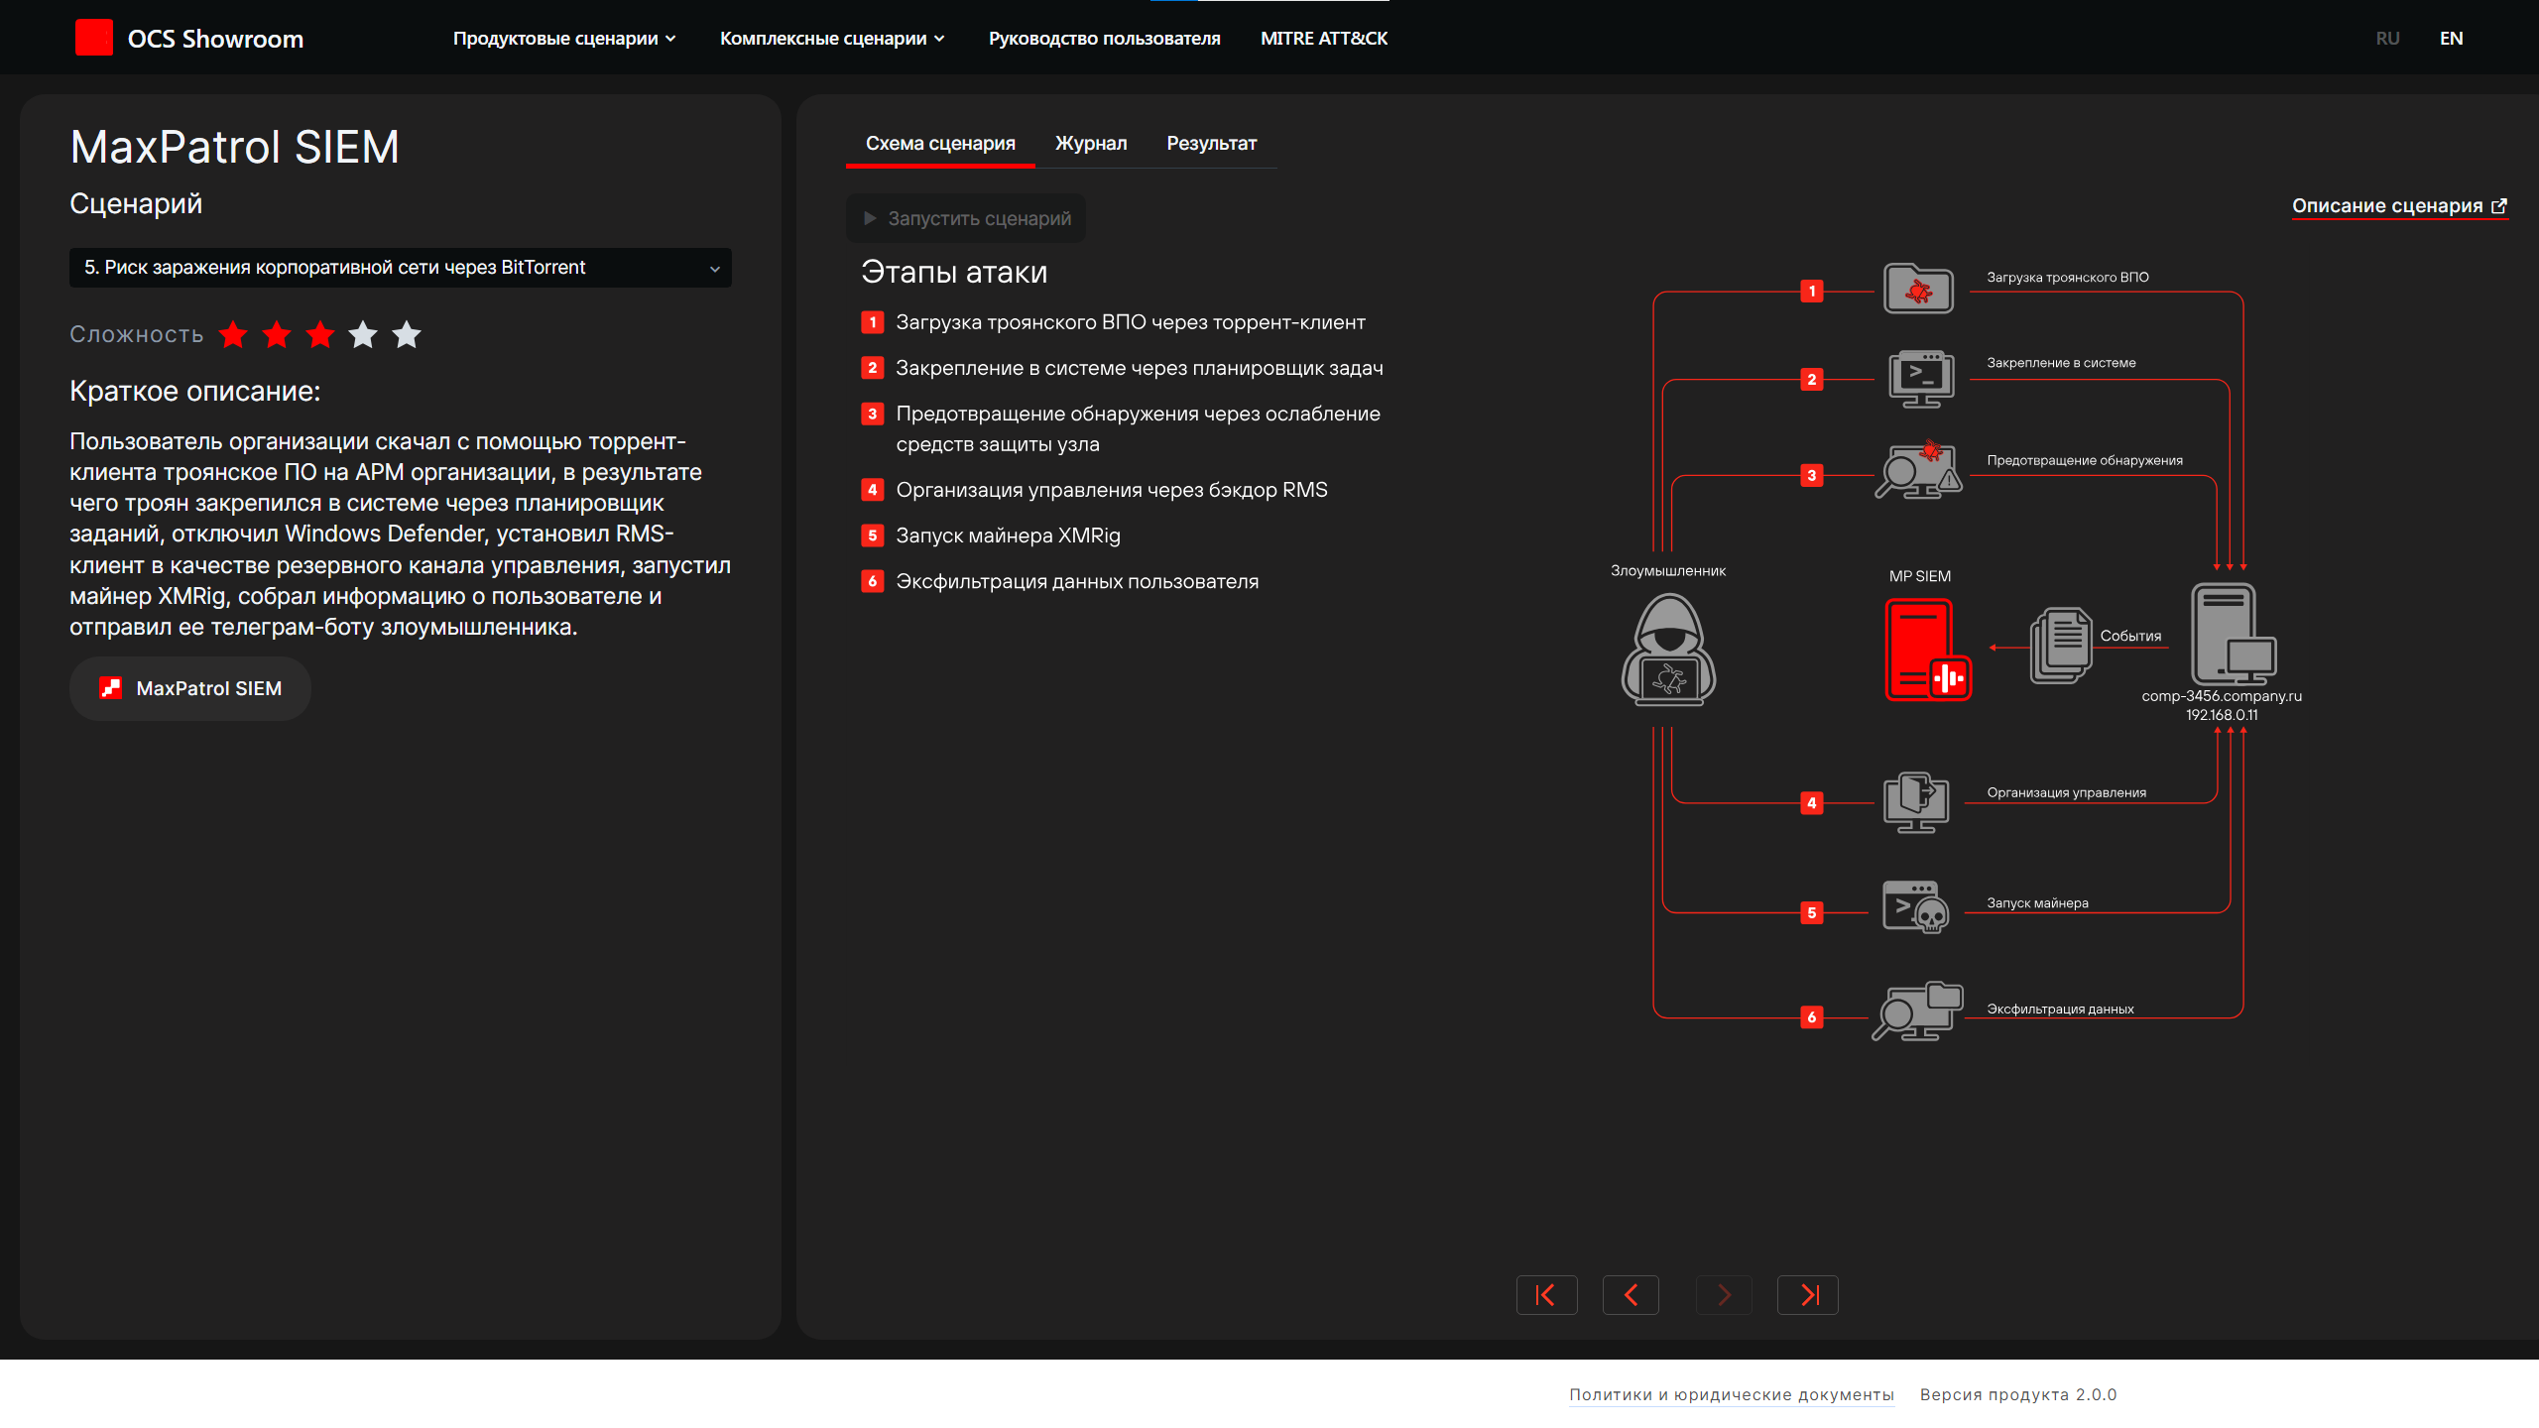This screenshot has height=1428, width=2539.
Task: Open the MITRE ATT&CK page
Action: pos(1324,39)
